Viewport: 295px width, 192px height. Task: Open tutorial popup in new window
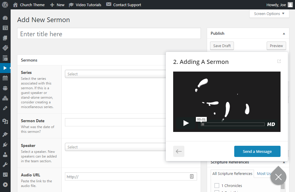pos(279,61)
